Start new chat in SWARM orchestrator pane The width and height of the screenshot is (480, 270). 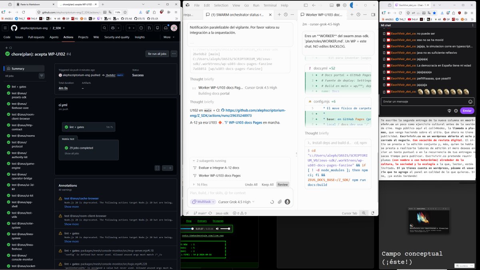tap(279, 14)
